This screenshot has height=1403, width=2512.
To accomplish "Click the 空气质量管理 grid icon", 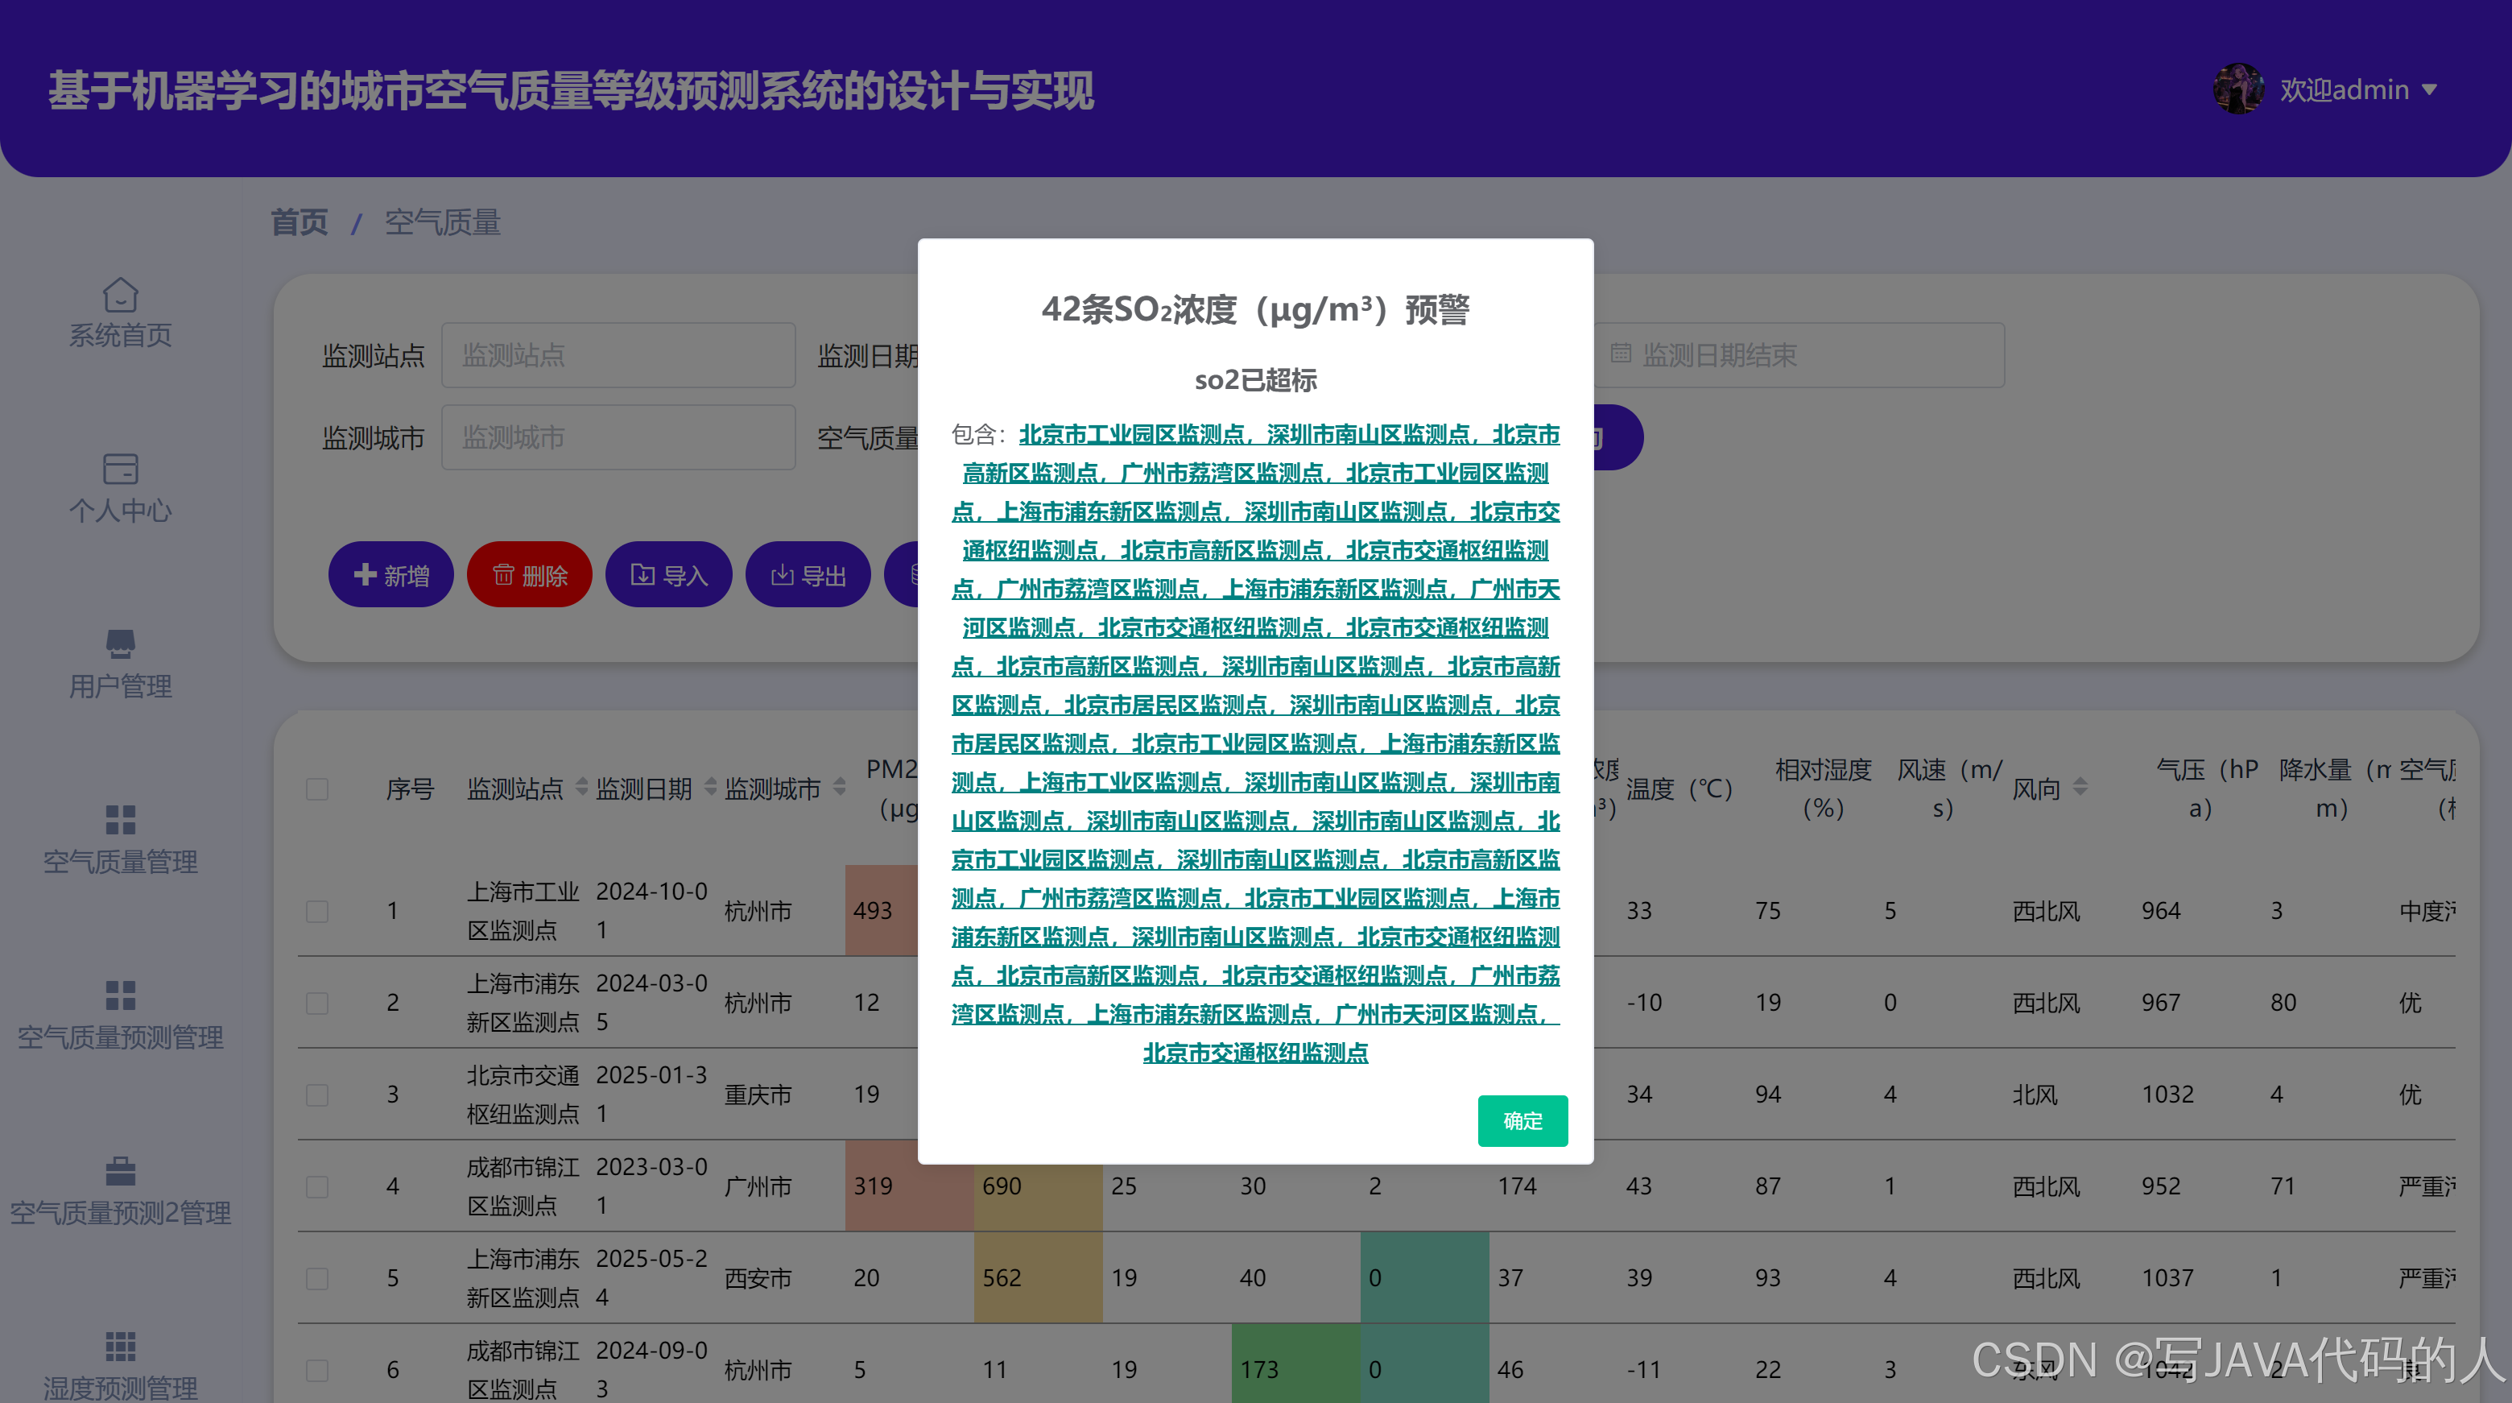I will pyautogui.click(x=120, y=820).
